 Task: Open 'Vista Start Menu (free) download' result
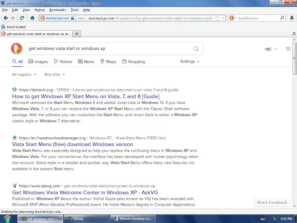click(73, 144)
